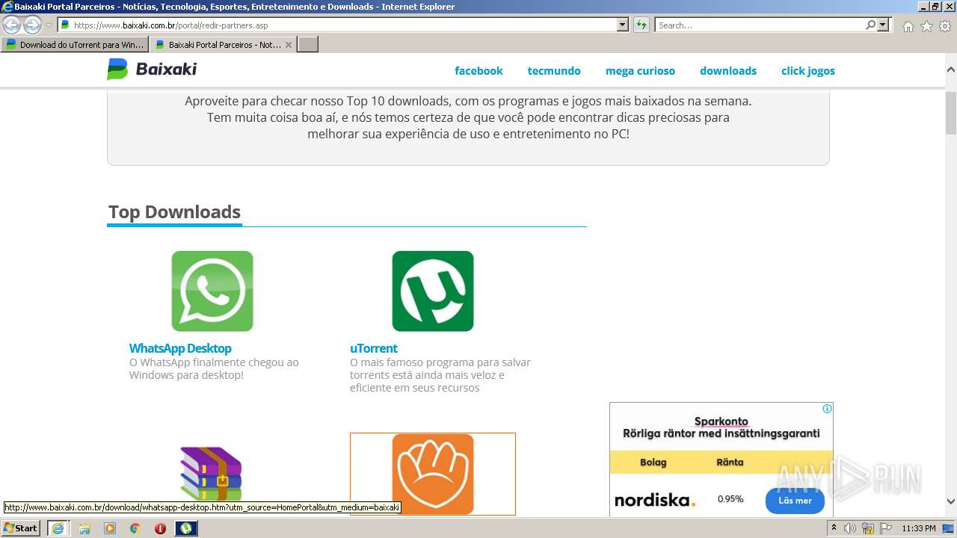Screen dimensions: 957x538
Task: Click the Search input box
Action: [760, 25]
